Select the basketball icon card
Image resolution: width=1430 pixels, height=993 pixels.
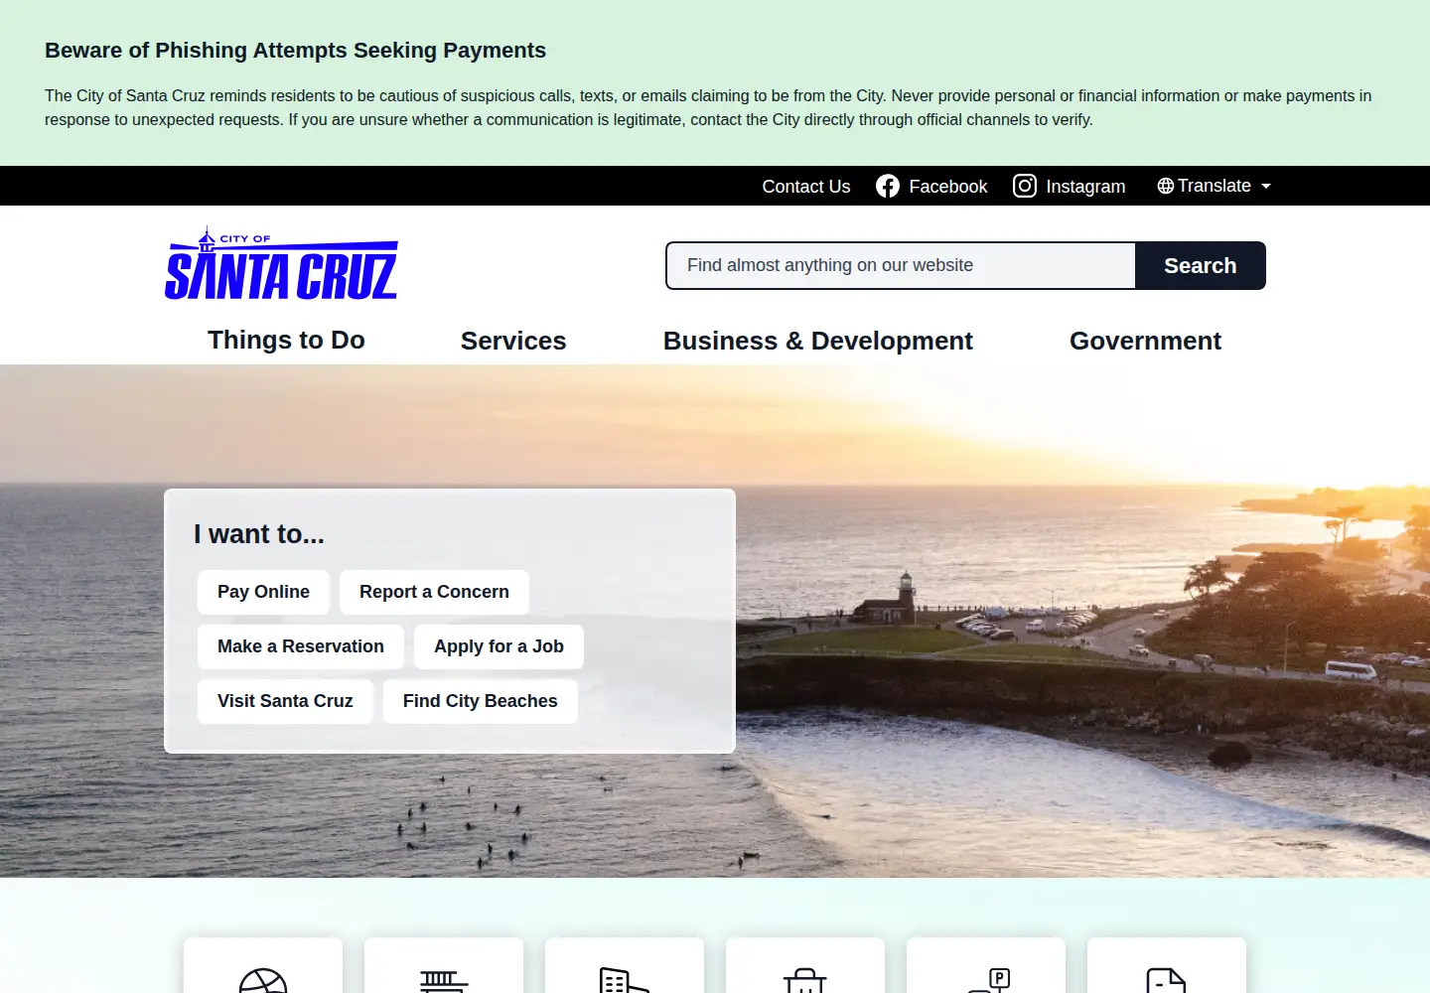pos(263,965)
